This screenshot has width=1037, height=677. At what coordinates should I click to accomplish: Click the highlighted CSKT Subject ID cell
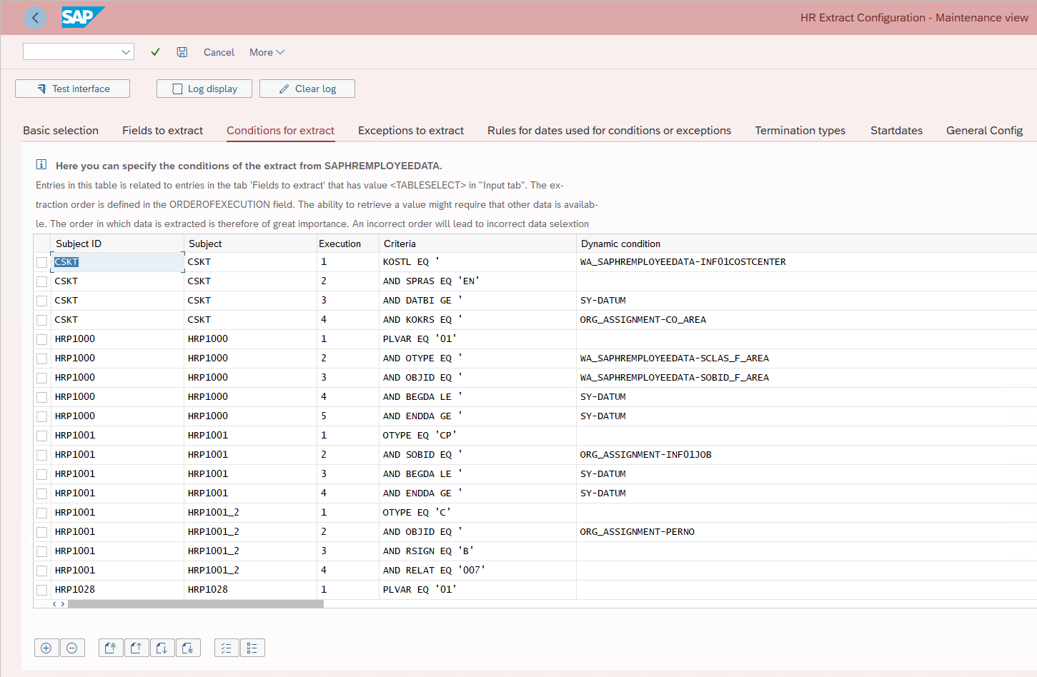pos(117,262)
